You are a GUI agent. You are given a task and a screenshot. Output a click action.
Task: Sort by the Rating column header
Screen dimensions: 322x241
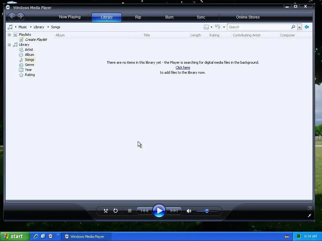click(x=219, y=35)
